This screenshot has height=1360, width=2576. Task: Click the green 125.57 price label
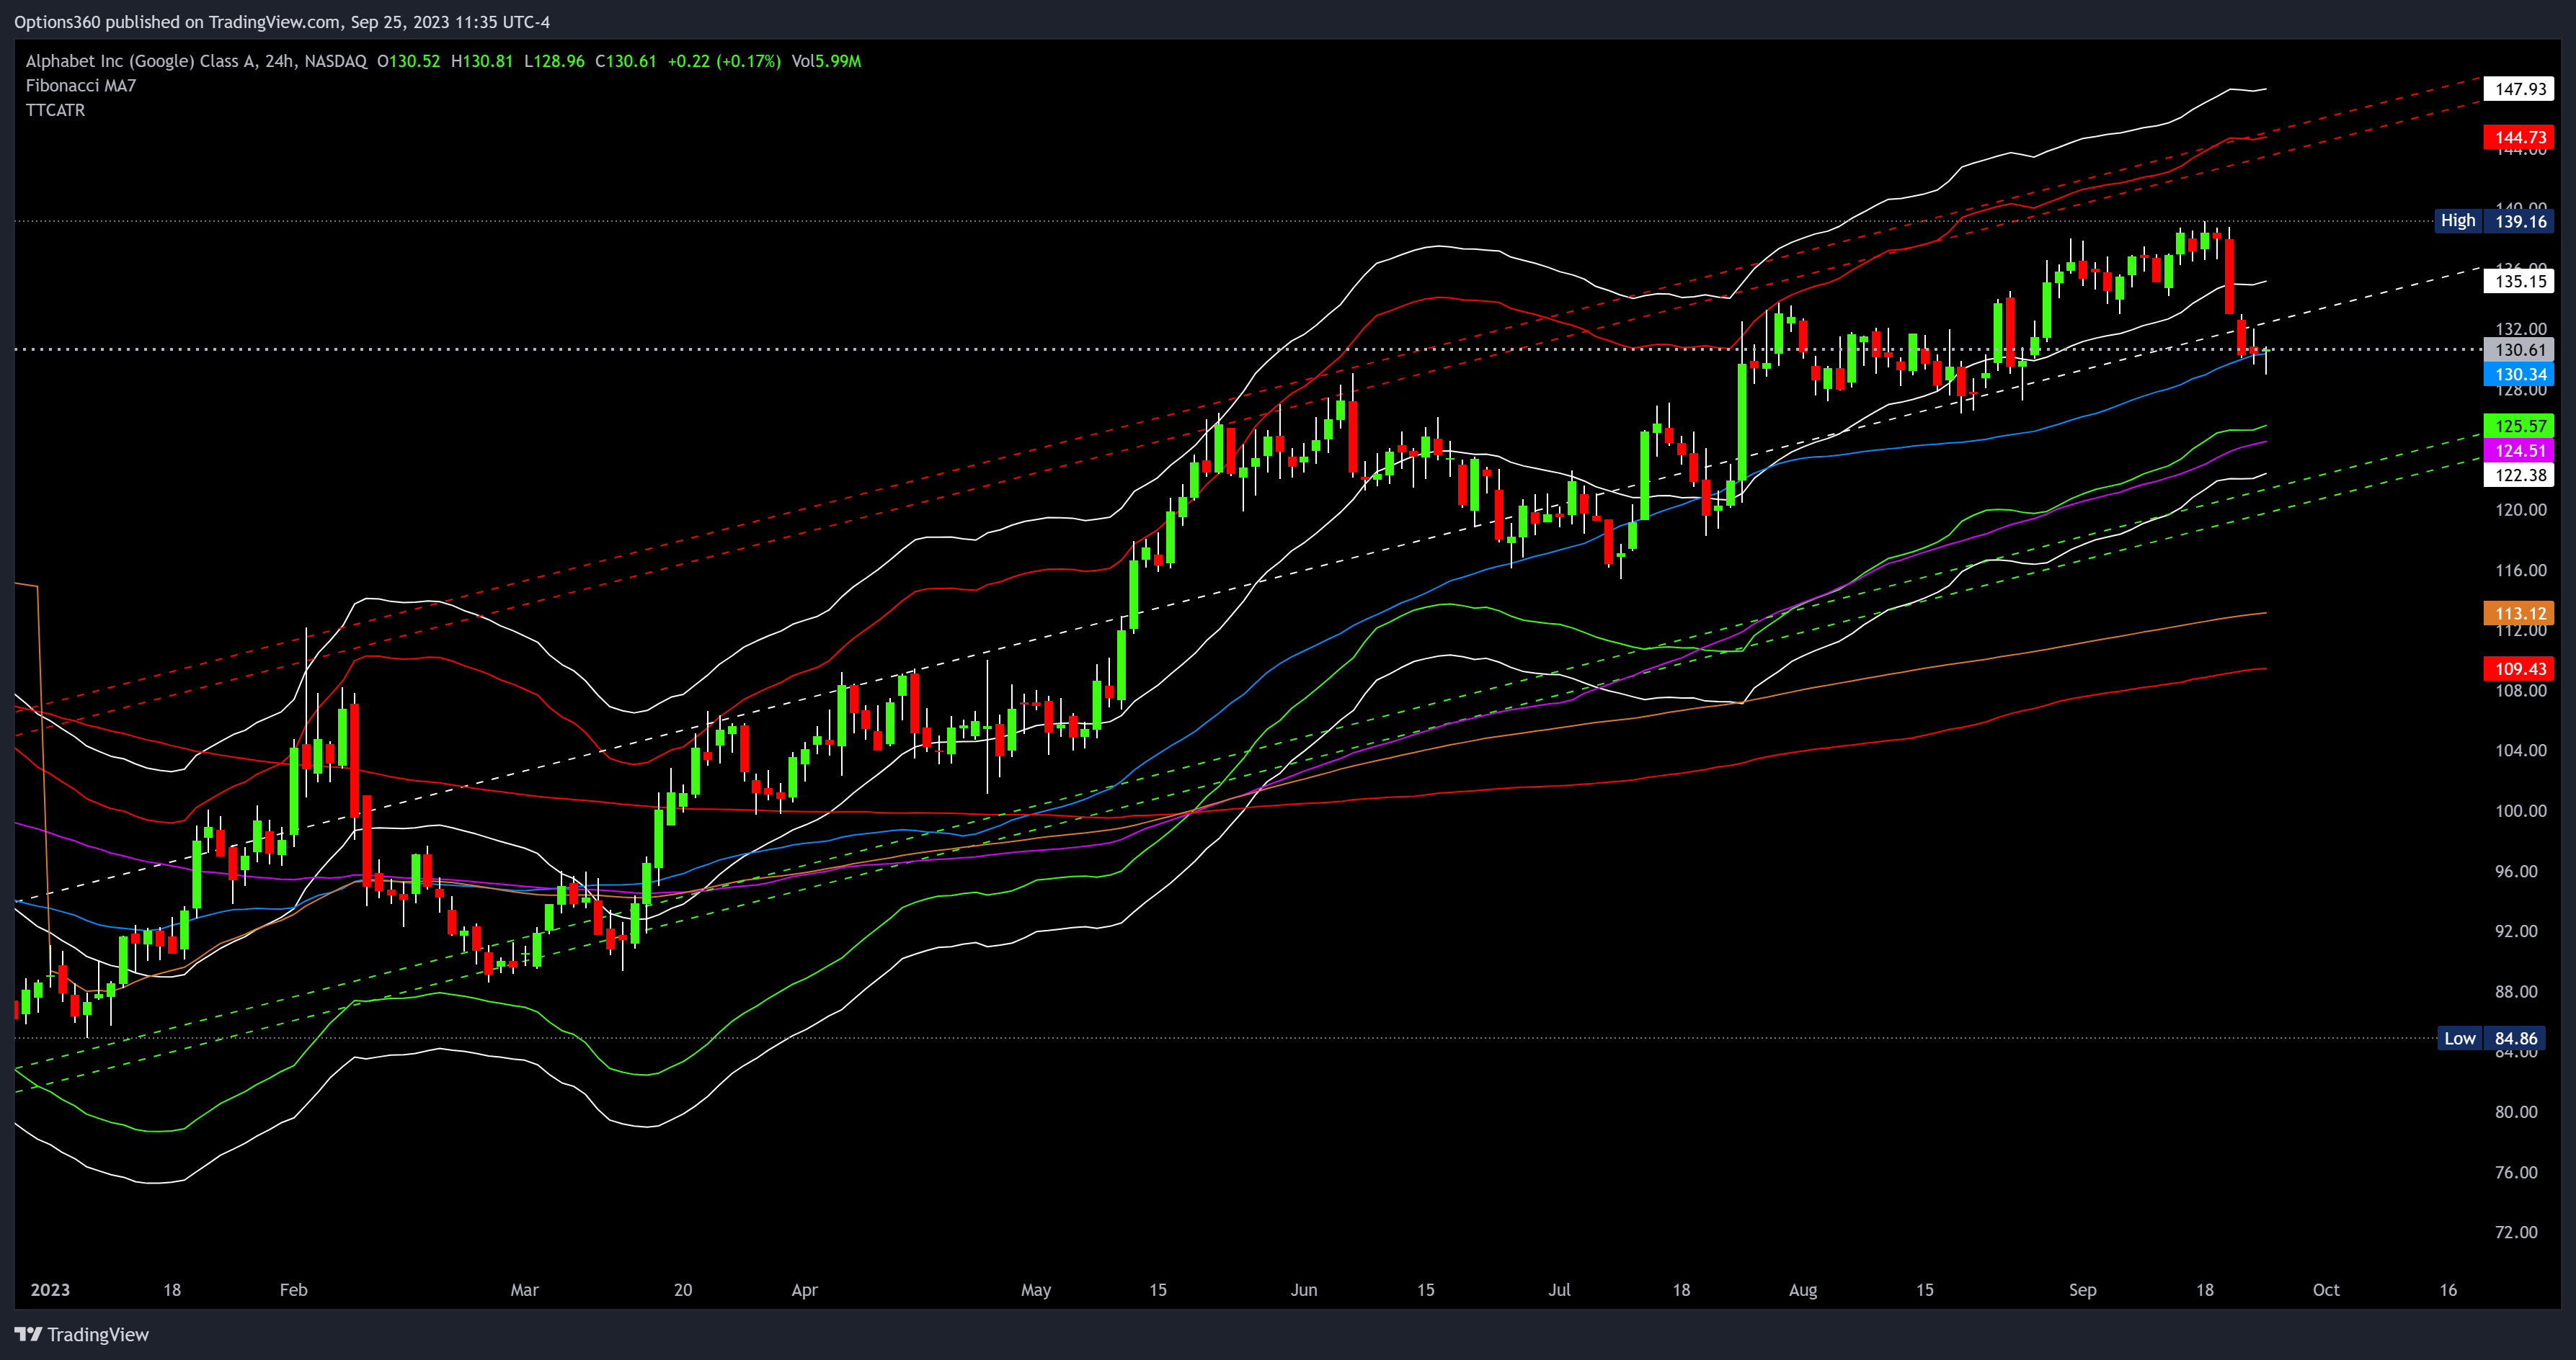click(x=2520, y=426)
